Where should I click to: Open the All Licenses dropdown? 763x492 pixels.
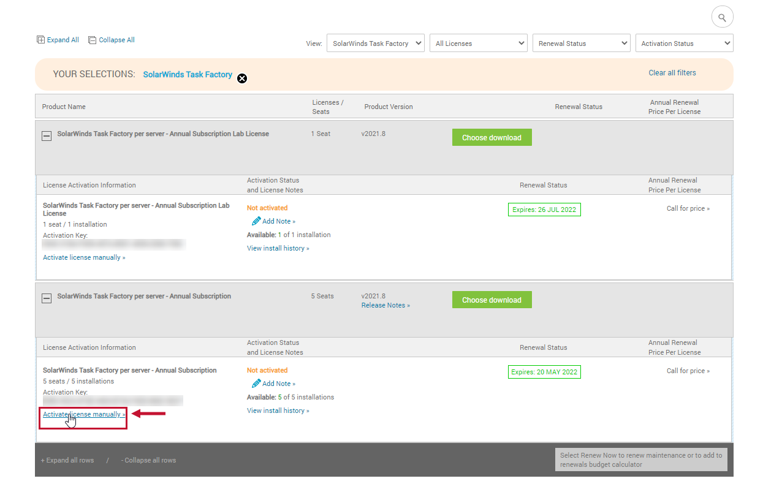click(478, 43)
